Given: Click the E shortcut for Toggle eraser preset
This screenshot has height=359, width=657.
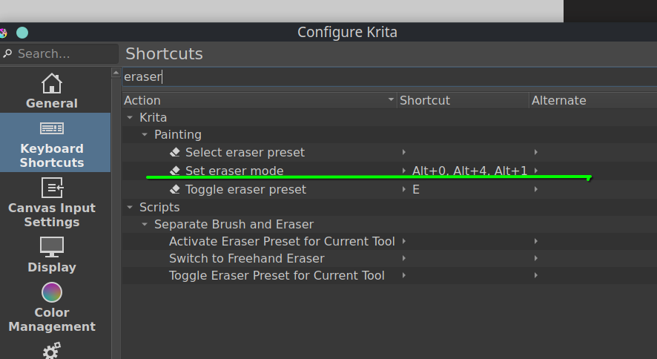Looking at the screenshot, I should point(416,189).
